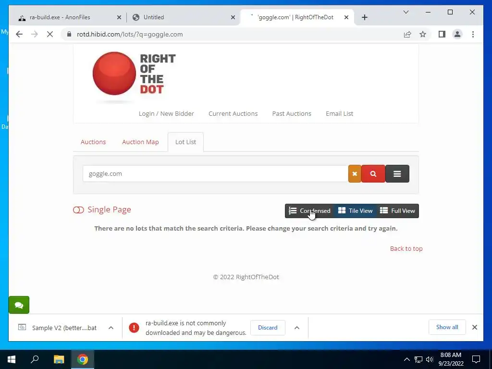Go back with the browser back arrow
Screen dimensions: 492x369
coord(19,34)
